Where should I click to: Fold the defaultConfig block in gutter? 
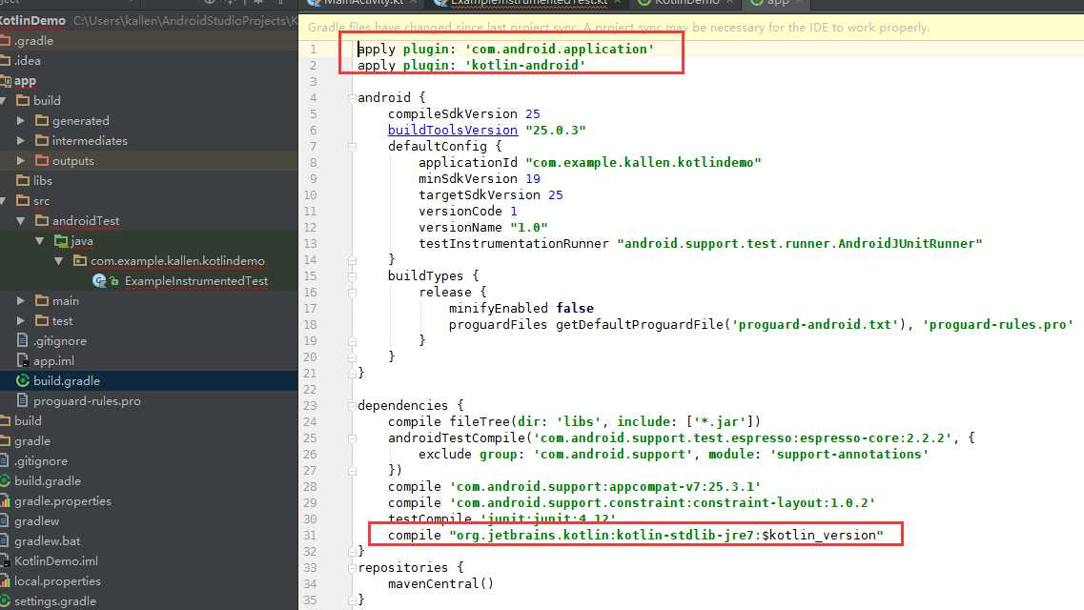(352, 147)
